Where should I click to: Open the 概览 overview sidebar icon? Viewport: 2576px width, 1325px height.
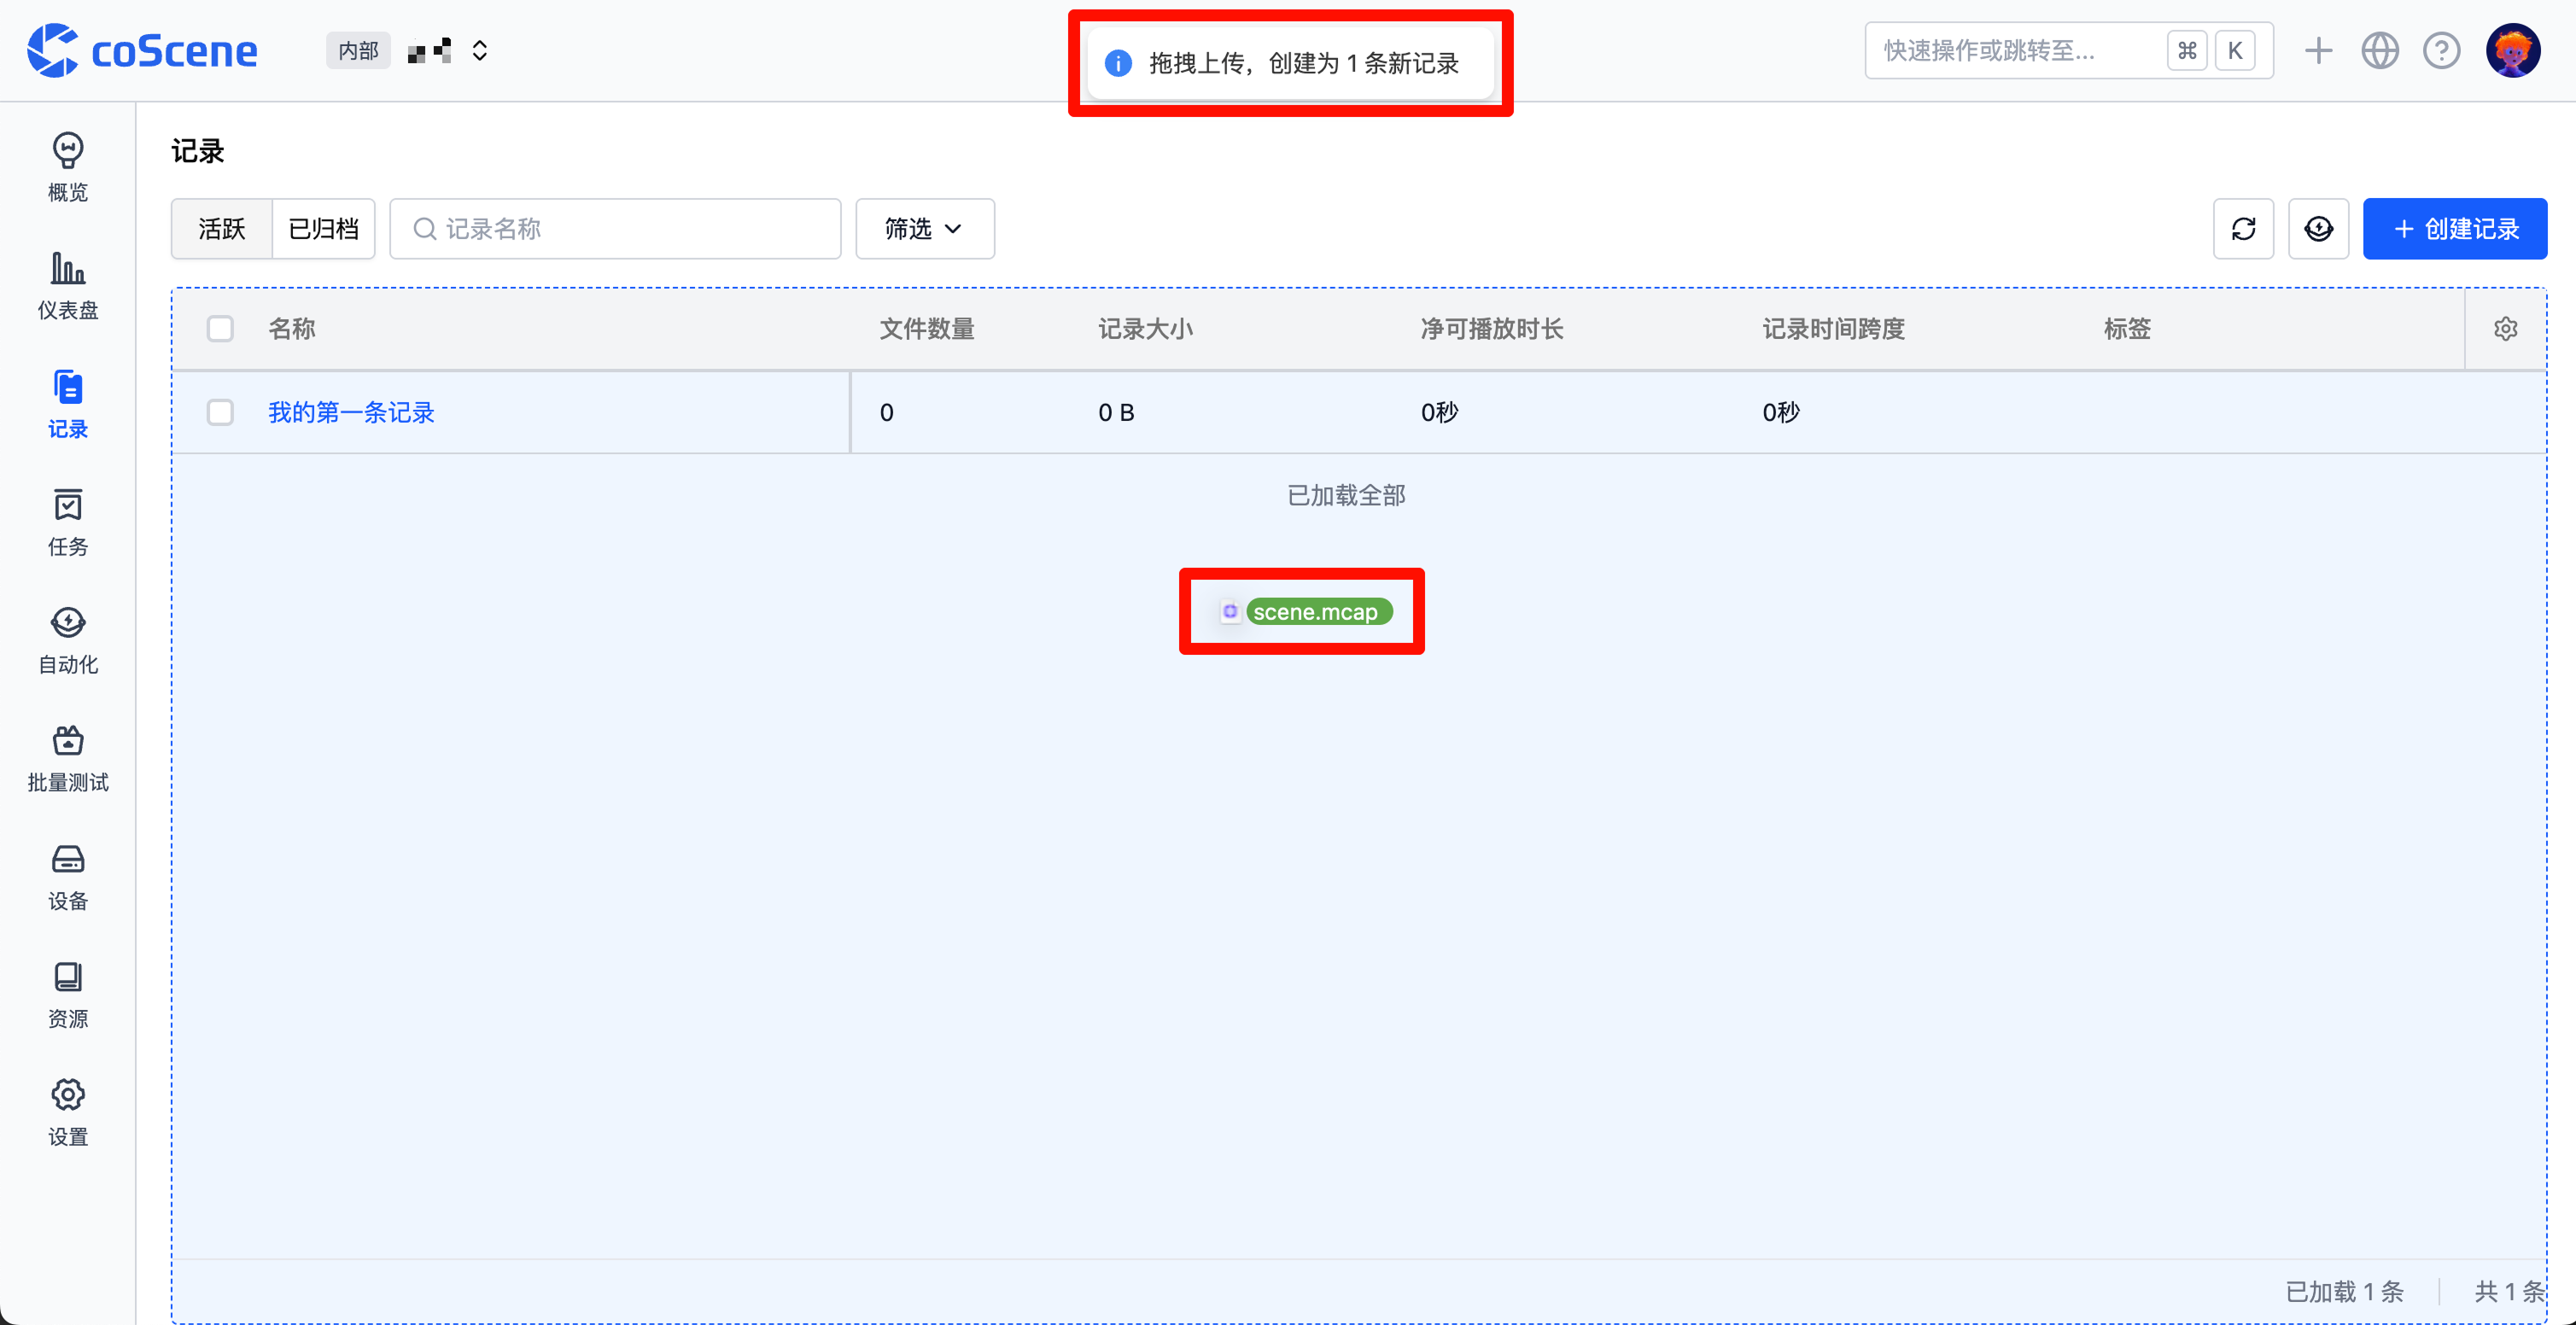pyautogui.click(x=67, y=166)
